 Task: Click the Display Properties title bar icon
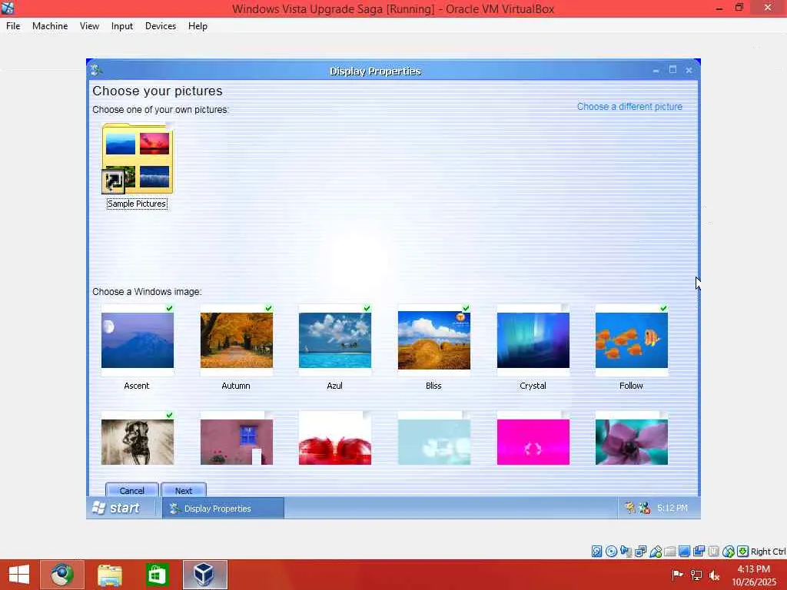pyautogui.click(x=96, y=71)
